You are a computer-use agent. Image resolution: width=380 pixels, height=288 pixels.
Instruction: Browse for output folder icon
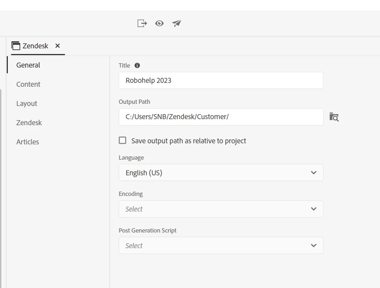pyautogui.click(x=334, y=117)
